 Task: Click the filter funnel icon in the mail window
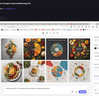click(x=2, y=18)
